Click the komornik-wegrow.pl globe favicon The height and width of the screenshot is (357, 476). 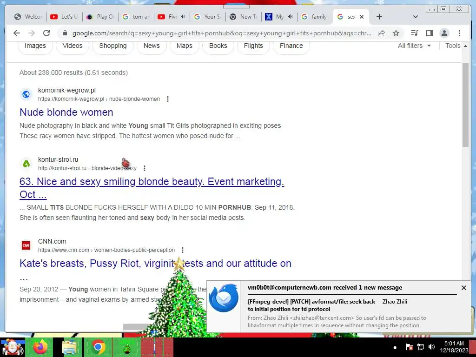26,94
